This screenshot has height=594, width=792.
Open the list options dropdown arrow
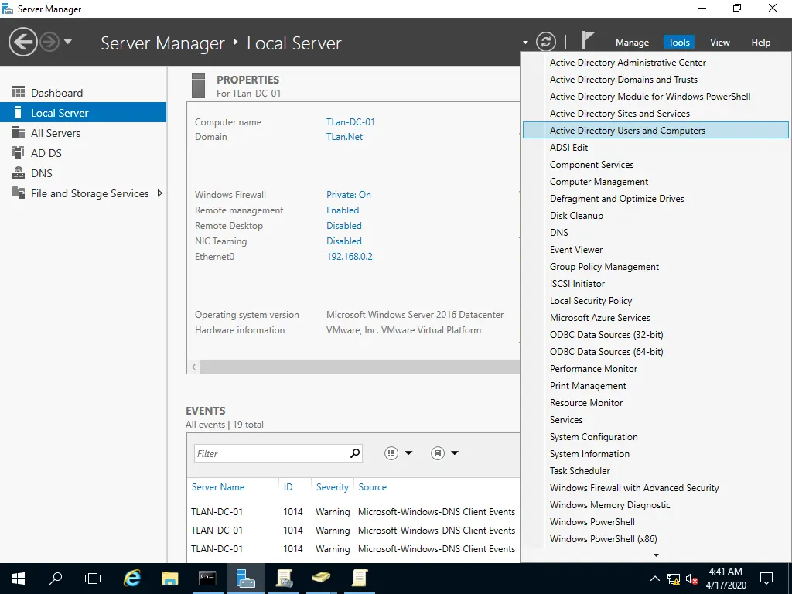point(408,452)
